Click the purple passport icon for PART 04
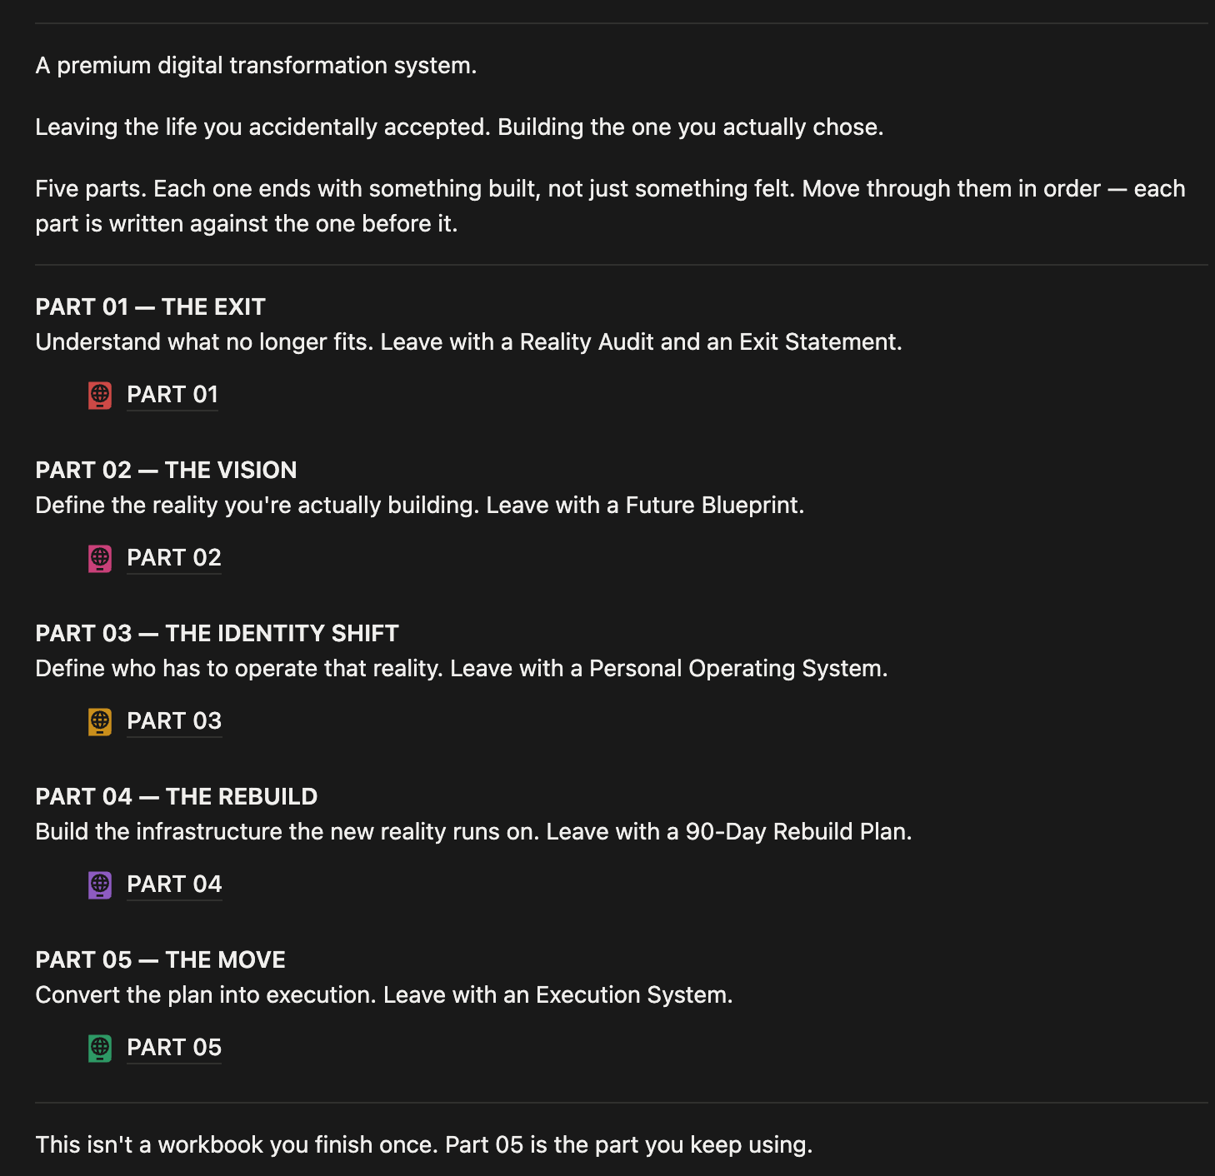The image size is (1215, 1176). point(100,884)
